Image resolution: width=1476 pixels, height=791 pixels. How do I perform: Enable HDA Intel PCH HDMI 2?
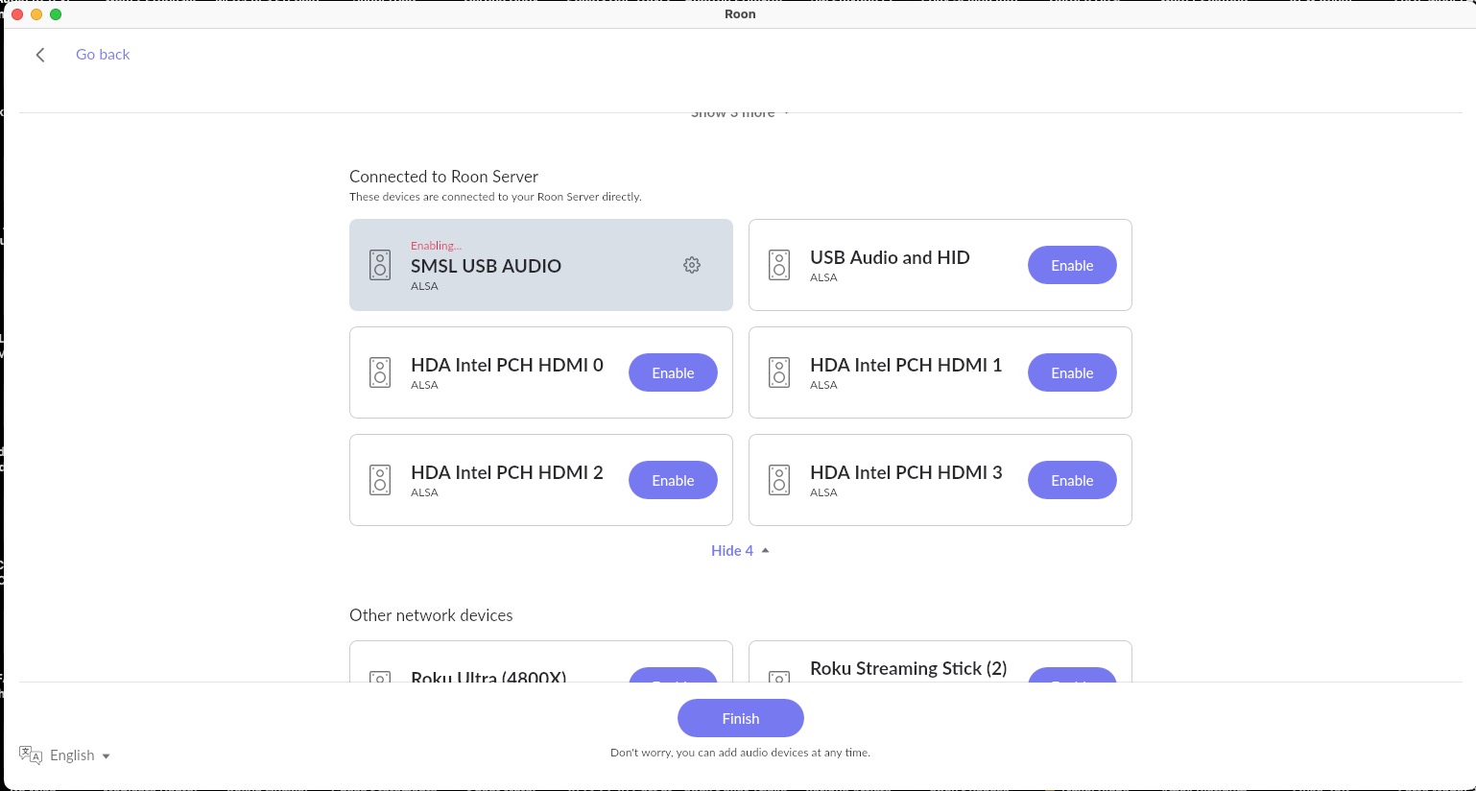[x=673, y=480]
